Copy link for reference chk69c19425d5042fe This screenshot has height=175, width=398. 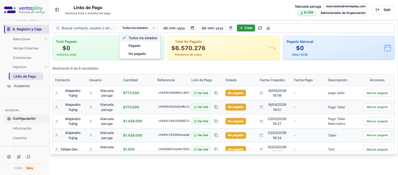coord(216,121)
